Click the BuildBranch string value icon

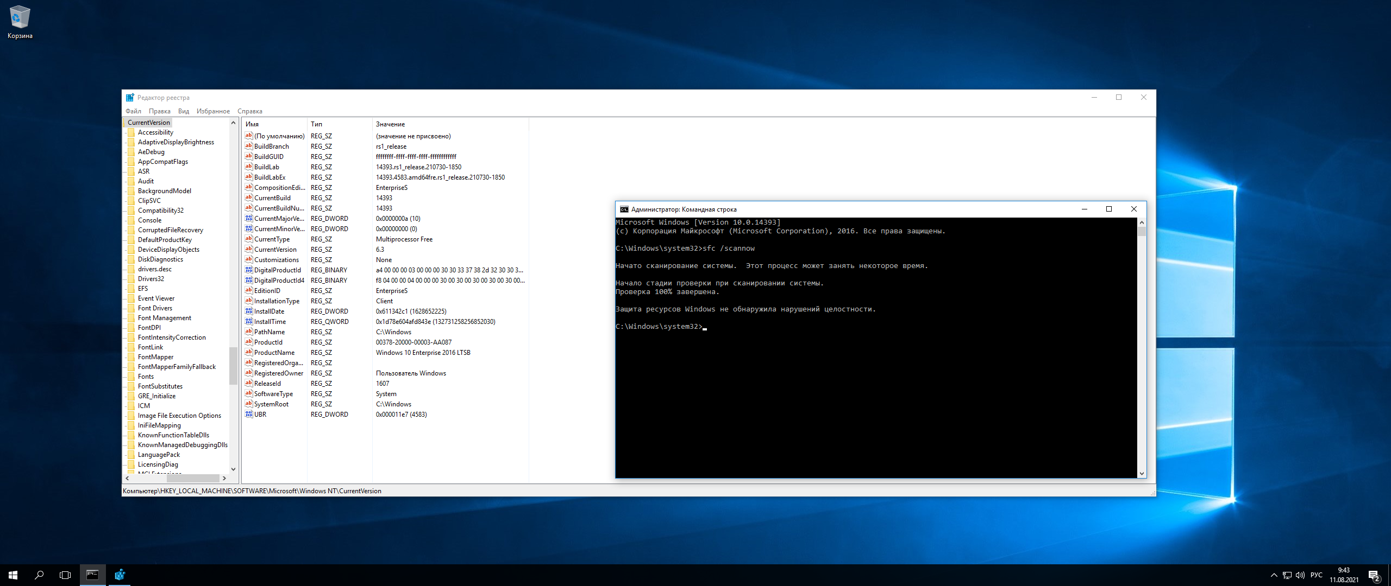point(249,146)
